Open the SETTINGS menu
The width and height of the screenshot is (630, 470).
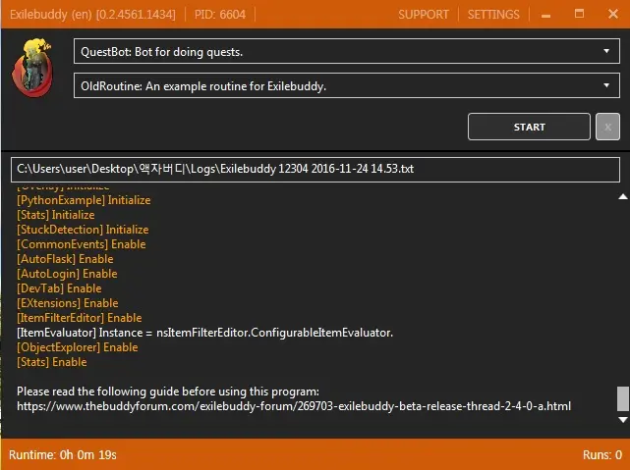pos(493,15)
